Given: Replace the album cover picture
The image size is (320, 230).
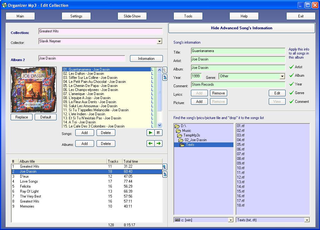Looking at the screenshot, I should tap(22, 117).
